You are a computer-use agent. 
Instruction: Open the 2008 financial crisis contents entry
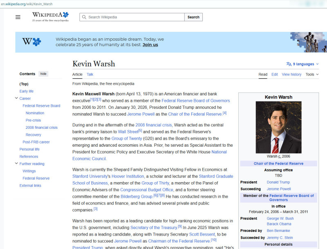click(x=42, y=128)
